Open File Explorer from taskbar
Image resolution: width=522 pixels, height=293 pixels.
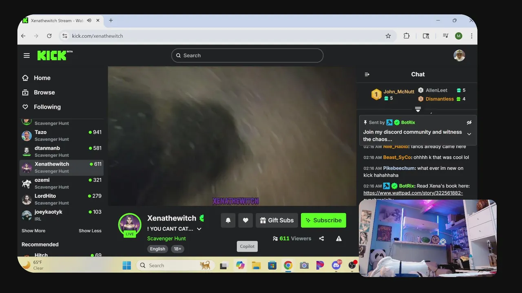256,265
